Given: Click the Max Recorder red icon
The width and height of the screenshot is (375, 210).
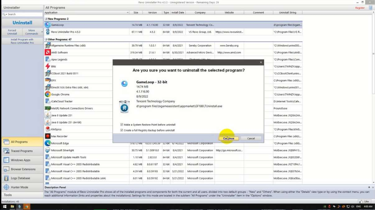Looking at the screenshot, I should click(x=48, y=136).
